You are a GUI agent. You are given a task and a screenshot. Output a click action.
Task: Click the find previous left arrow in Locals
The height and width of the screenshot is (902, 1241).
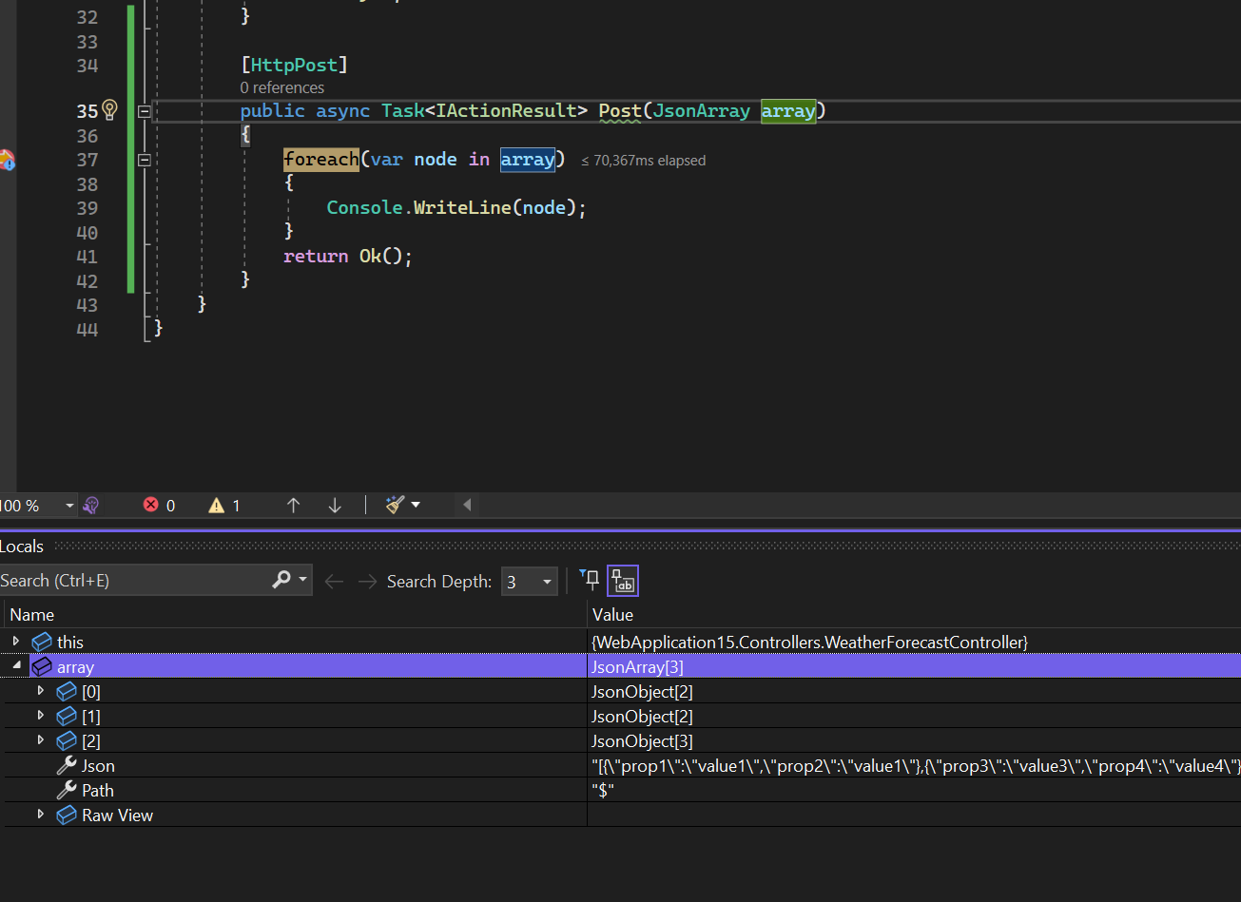pyautogui.click(x=334, y=581)
